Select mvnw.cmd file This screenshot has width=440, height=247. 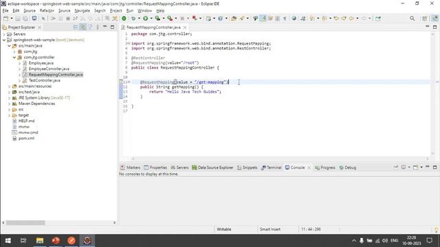pyautogui.click(x=28, y=132)
